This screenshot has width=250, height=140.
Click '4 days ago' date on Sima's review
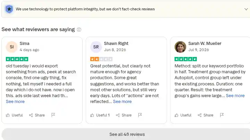[29, 50]
